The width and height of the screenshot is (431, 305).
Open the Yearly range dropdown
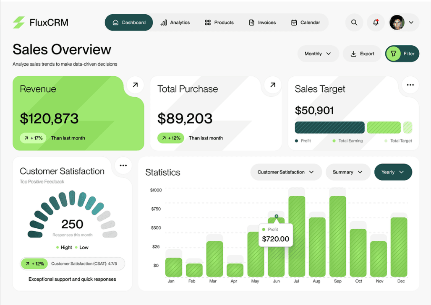[x=393, y=172]
